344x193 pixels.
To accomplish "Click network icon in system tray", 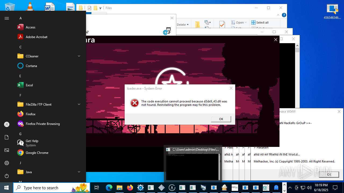I will tap(303, 188).
